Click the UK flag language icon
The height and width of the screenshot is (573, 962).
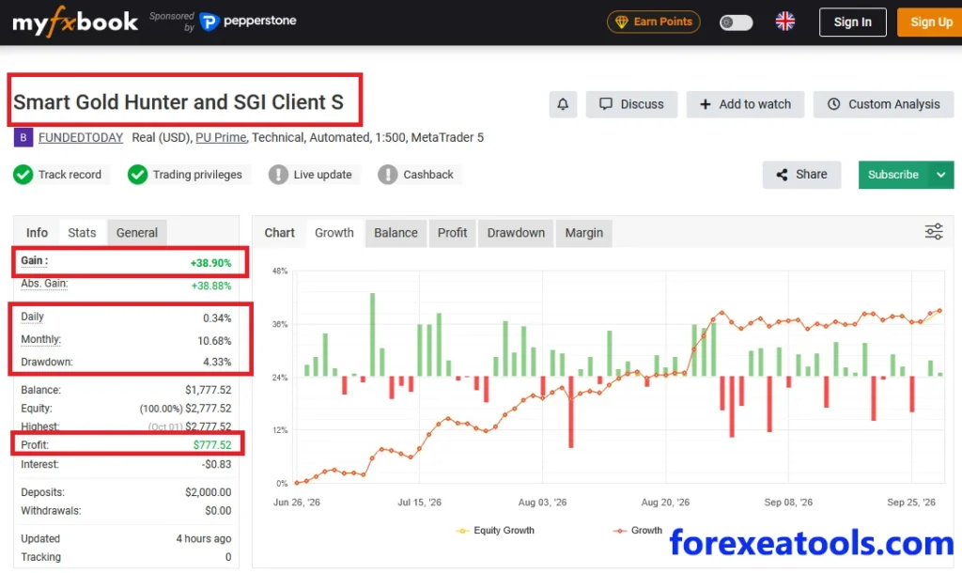click(x=784, y=22)
